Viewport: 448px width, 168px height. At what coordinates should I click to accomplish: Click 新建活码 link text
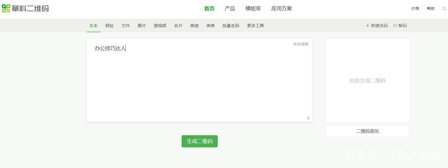coord(379,26)
